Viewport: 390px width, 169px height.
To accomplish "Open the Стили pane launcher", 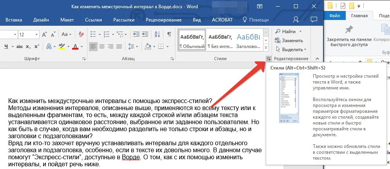I will pyautogui.click(x=268, y=59).
